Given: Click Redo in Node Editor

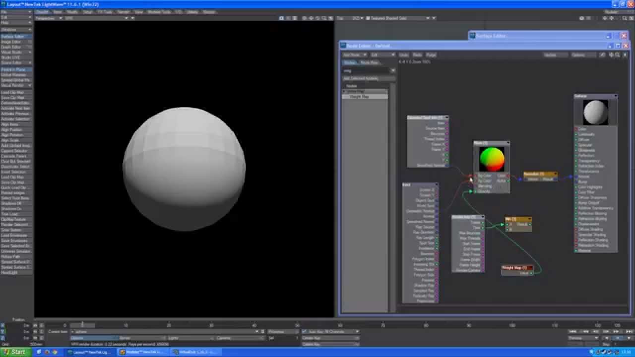Looking at the screenshot, I should (x=418, y=55).
